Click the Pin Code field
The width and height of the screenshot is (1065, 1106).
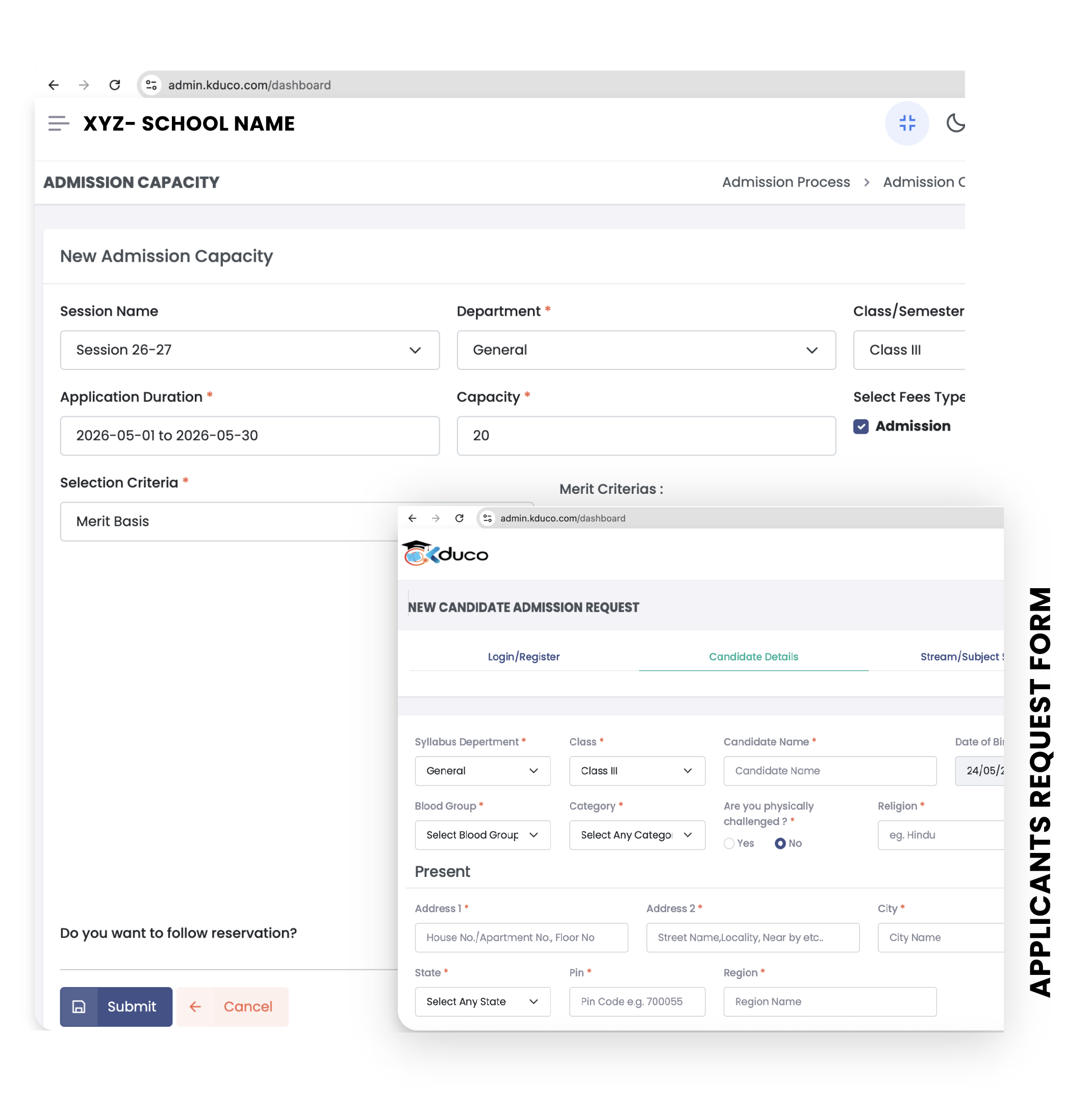(x=637, y=1001)
